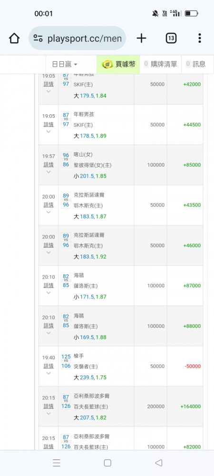214x476 pixels.
Task: Open the 日日贏 dropdown menu
Action: click(65, 64)
